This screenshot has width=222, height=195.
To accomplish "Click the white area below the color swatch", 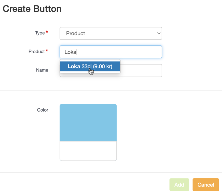I will pyautogui.click(x=88, y=151).
